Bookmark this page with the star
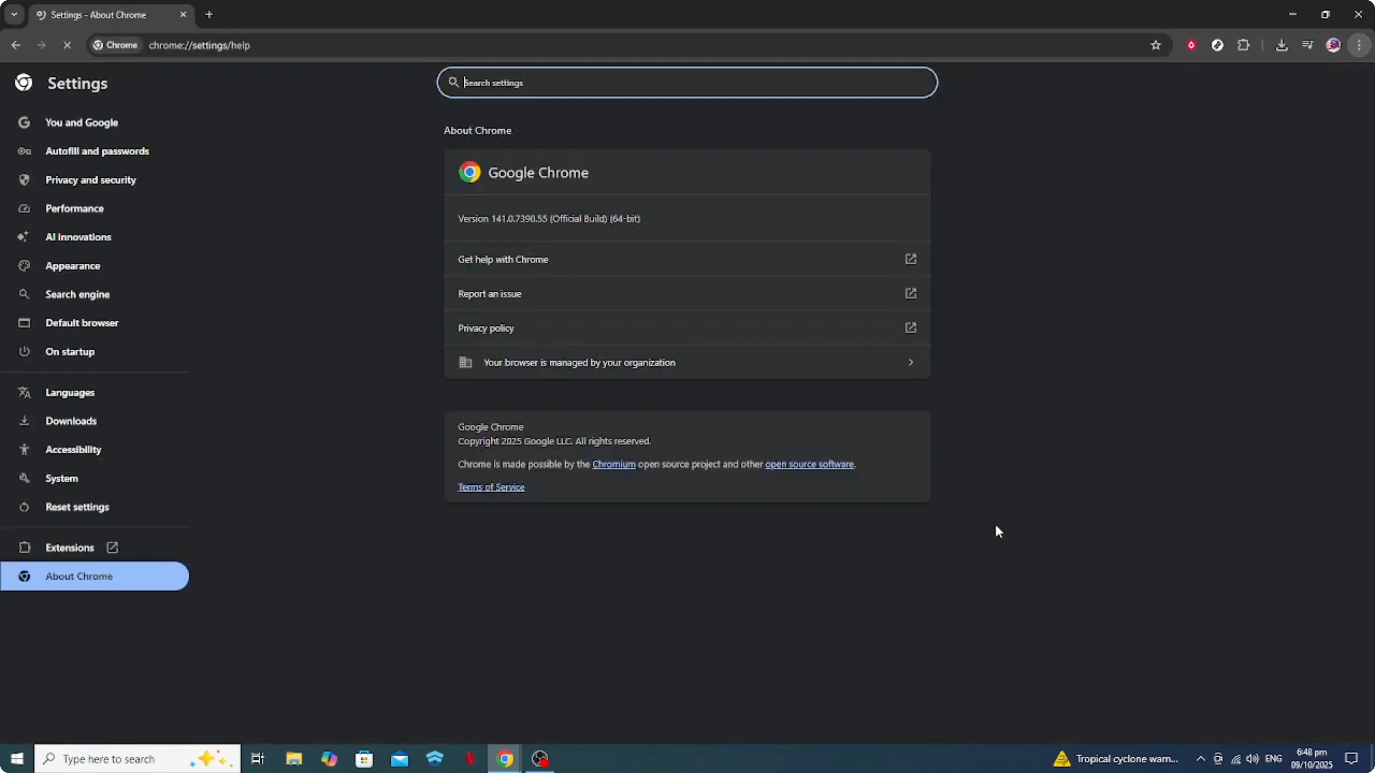 [x=1155, y=45]
